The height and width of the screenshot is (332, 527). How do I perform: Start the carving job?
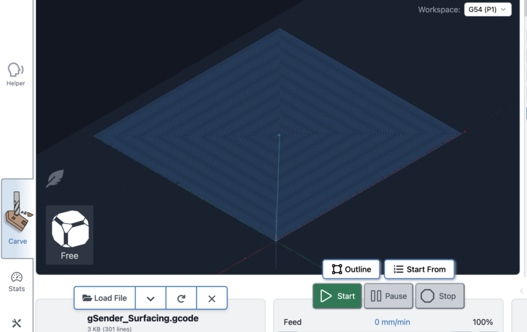click(337, 296)
